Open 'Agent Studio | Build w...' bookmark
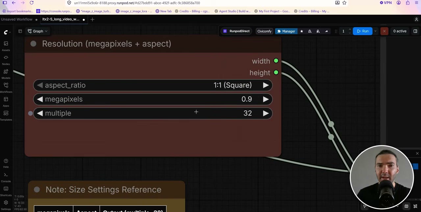Image resolution: width=421 pixels, height=212 pixels. tap(233, 11)
